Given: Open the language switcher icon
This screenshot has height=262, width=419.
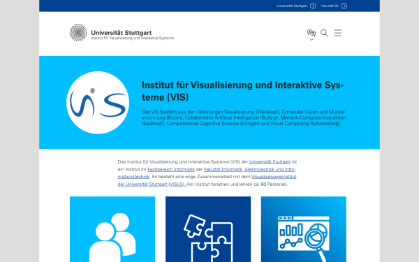Looking at the screenshot, I should (311, 33).
